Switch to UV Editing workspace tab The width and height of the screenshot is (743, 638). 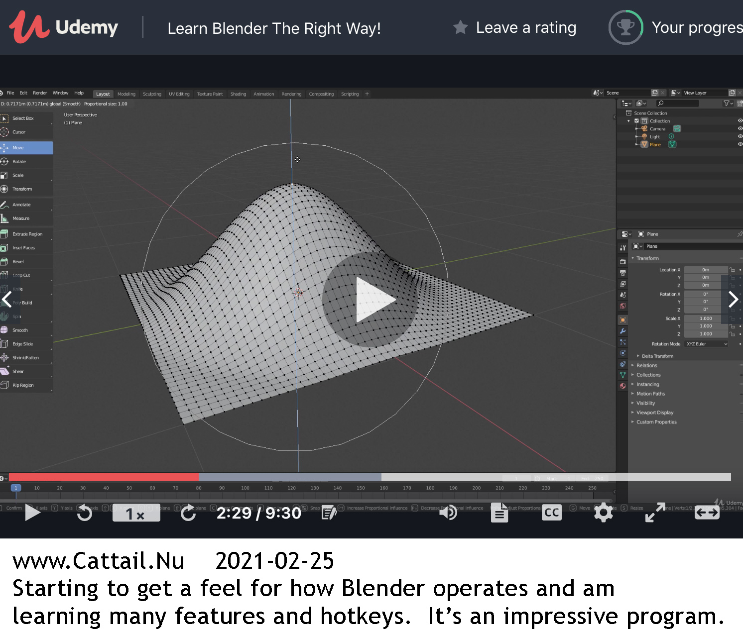point(179,94)
